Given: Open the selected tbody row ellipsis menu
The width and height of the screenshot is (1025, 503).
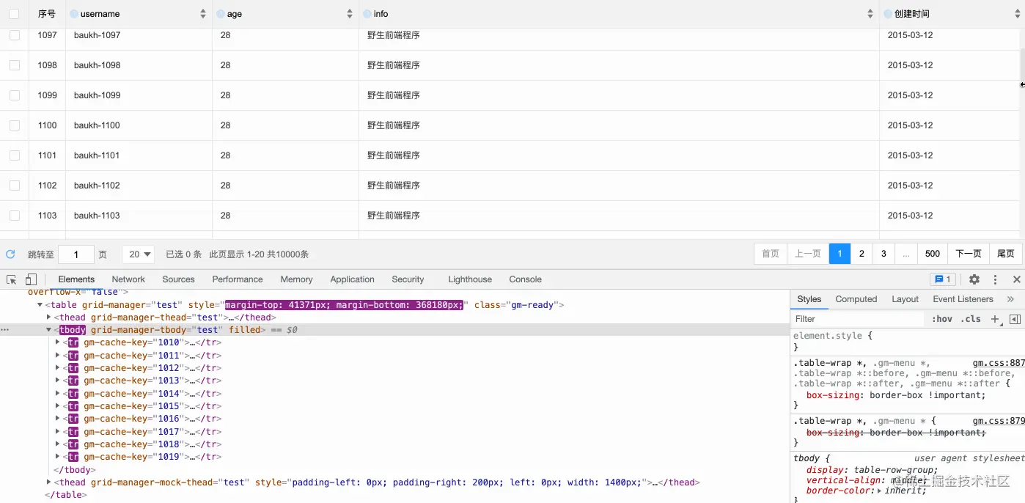Looking at the screenshot, I should click(x=5, y=330).
